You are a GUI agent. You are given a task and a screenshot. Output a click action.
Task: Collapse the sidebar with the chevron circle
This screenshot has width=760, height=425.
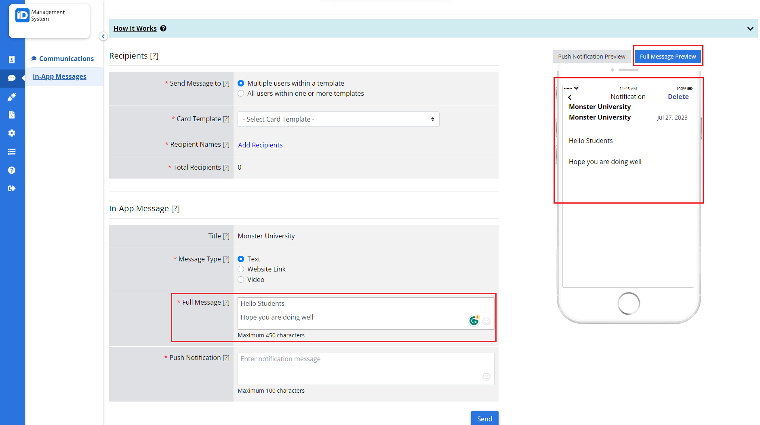(x=103, y=36)
